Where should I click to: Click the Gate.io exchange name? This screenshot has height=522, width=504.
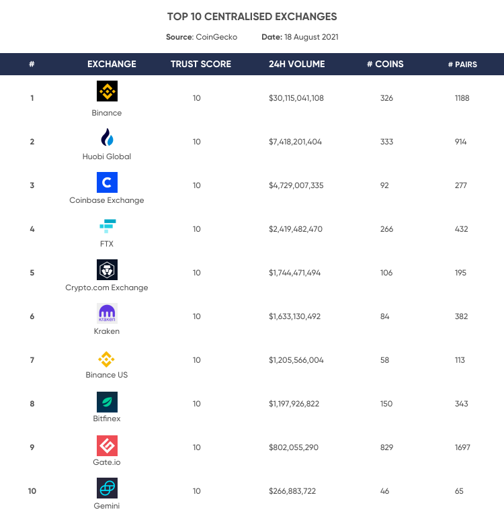click(x=107, y=462)
